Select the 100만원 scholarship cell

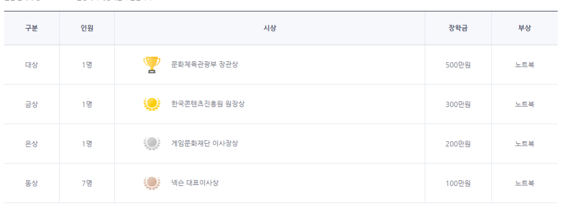(x=458, y=183)
